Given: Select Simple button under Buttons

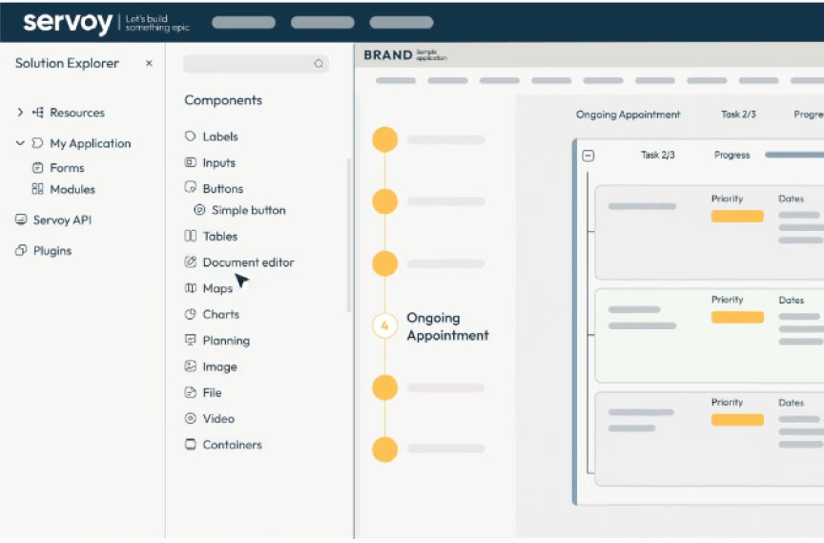Looking at the screenshot, I should (x=248, y=210).
